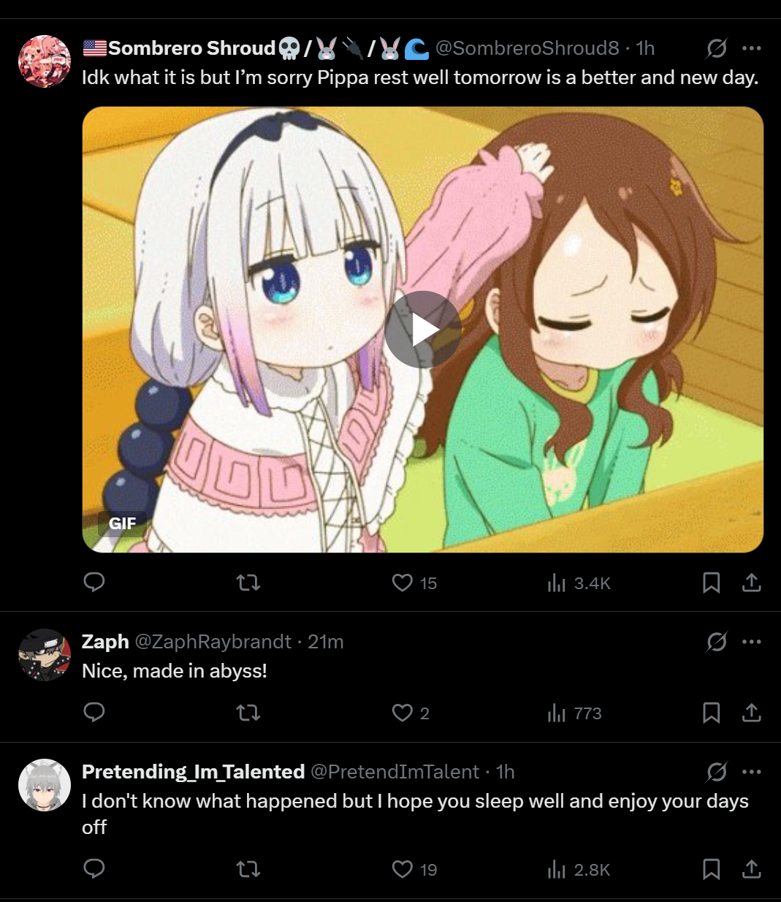Open more options on Sombrero Shroud's post
Viewport: 781px width, 902px height.
click(x=751, y=48)
